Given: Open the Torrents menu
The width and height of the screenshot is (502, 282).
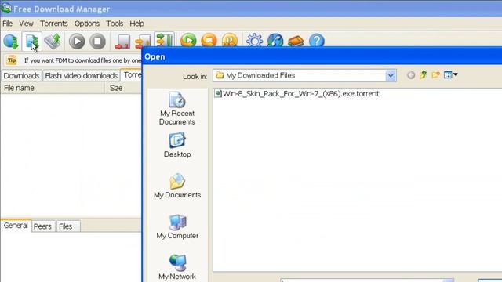Looking at the screenshot, I should [x=54, y=23].
